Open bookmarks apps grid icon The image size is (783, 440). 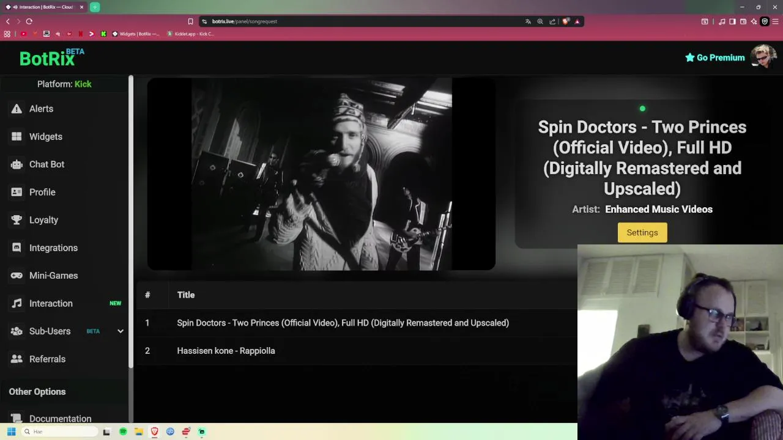7,34
